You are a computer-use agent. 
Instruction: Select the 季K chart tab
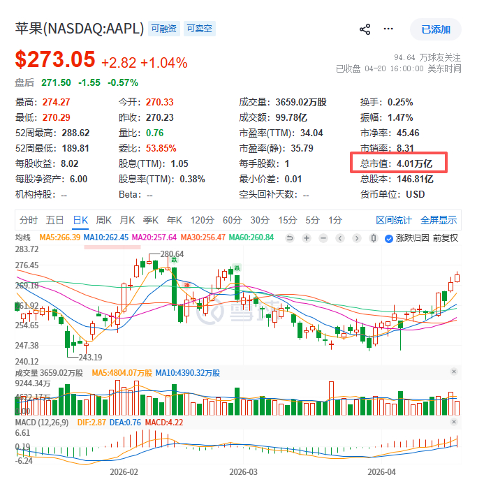click(x=151, y=220)
